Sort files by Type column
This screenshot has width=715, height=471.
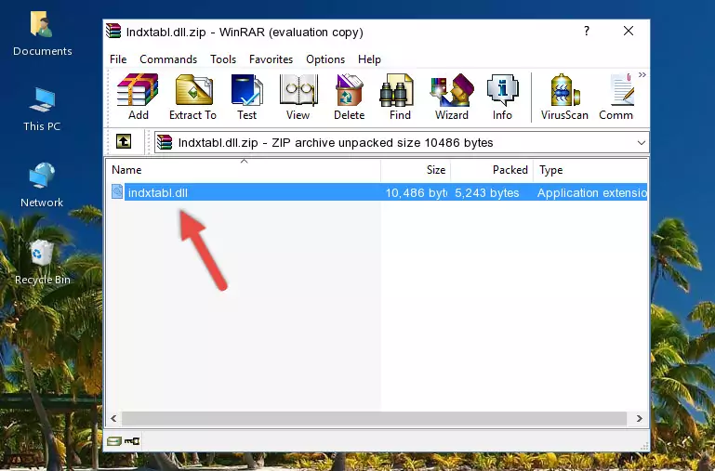590,170
